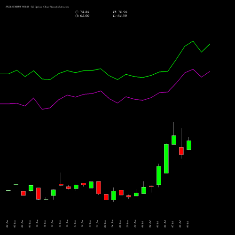
Task: Click the open value O: 65.00
Action: pyautogui.click(x=82, y=16)
